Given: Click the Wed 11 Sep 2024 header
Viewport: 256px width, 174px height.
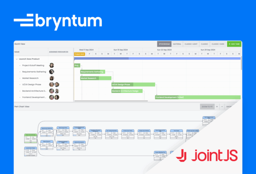Looking at the screenshot, I should pyautogui.click(x=86, y=50).
